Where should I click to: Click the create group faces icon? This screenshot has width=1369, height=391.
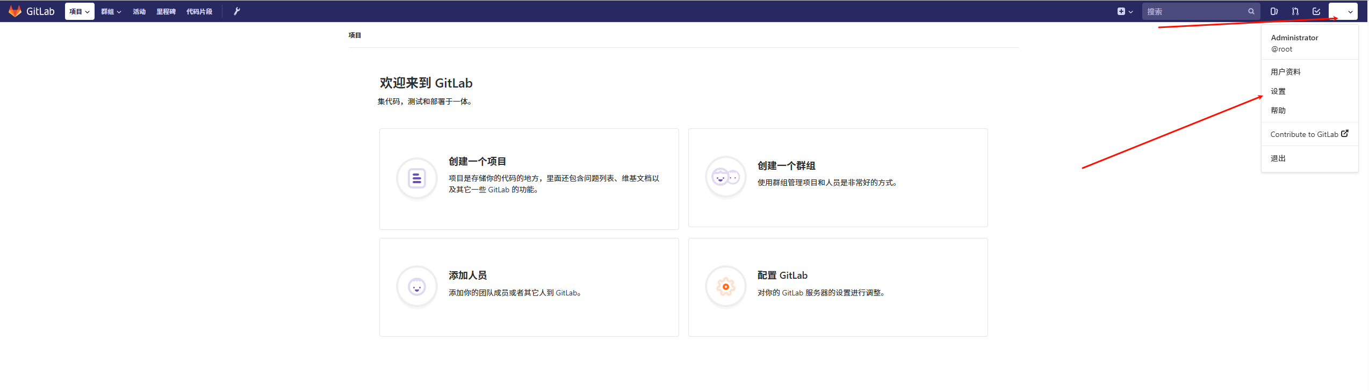(726, 177)
